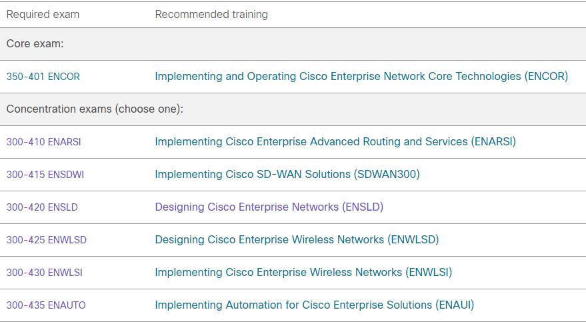Click the Required exam column header
The image size is (586, 322).
coord(43,14)
